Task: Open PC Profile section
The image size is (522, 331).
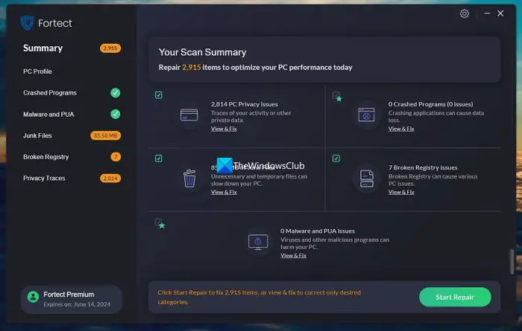Action: point(37,71)
